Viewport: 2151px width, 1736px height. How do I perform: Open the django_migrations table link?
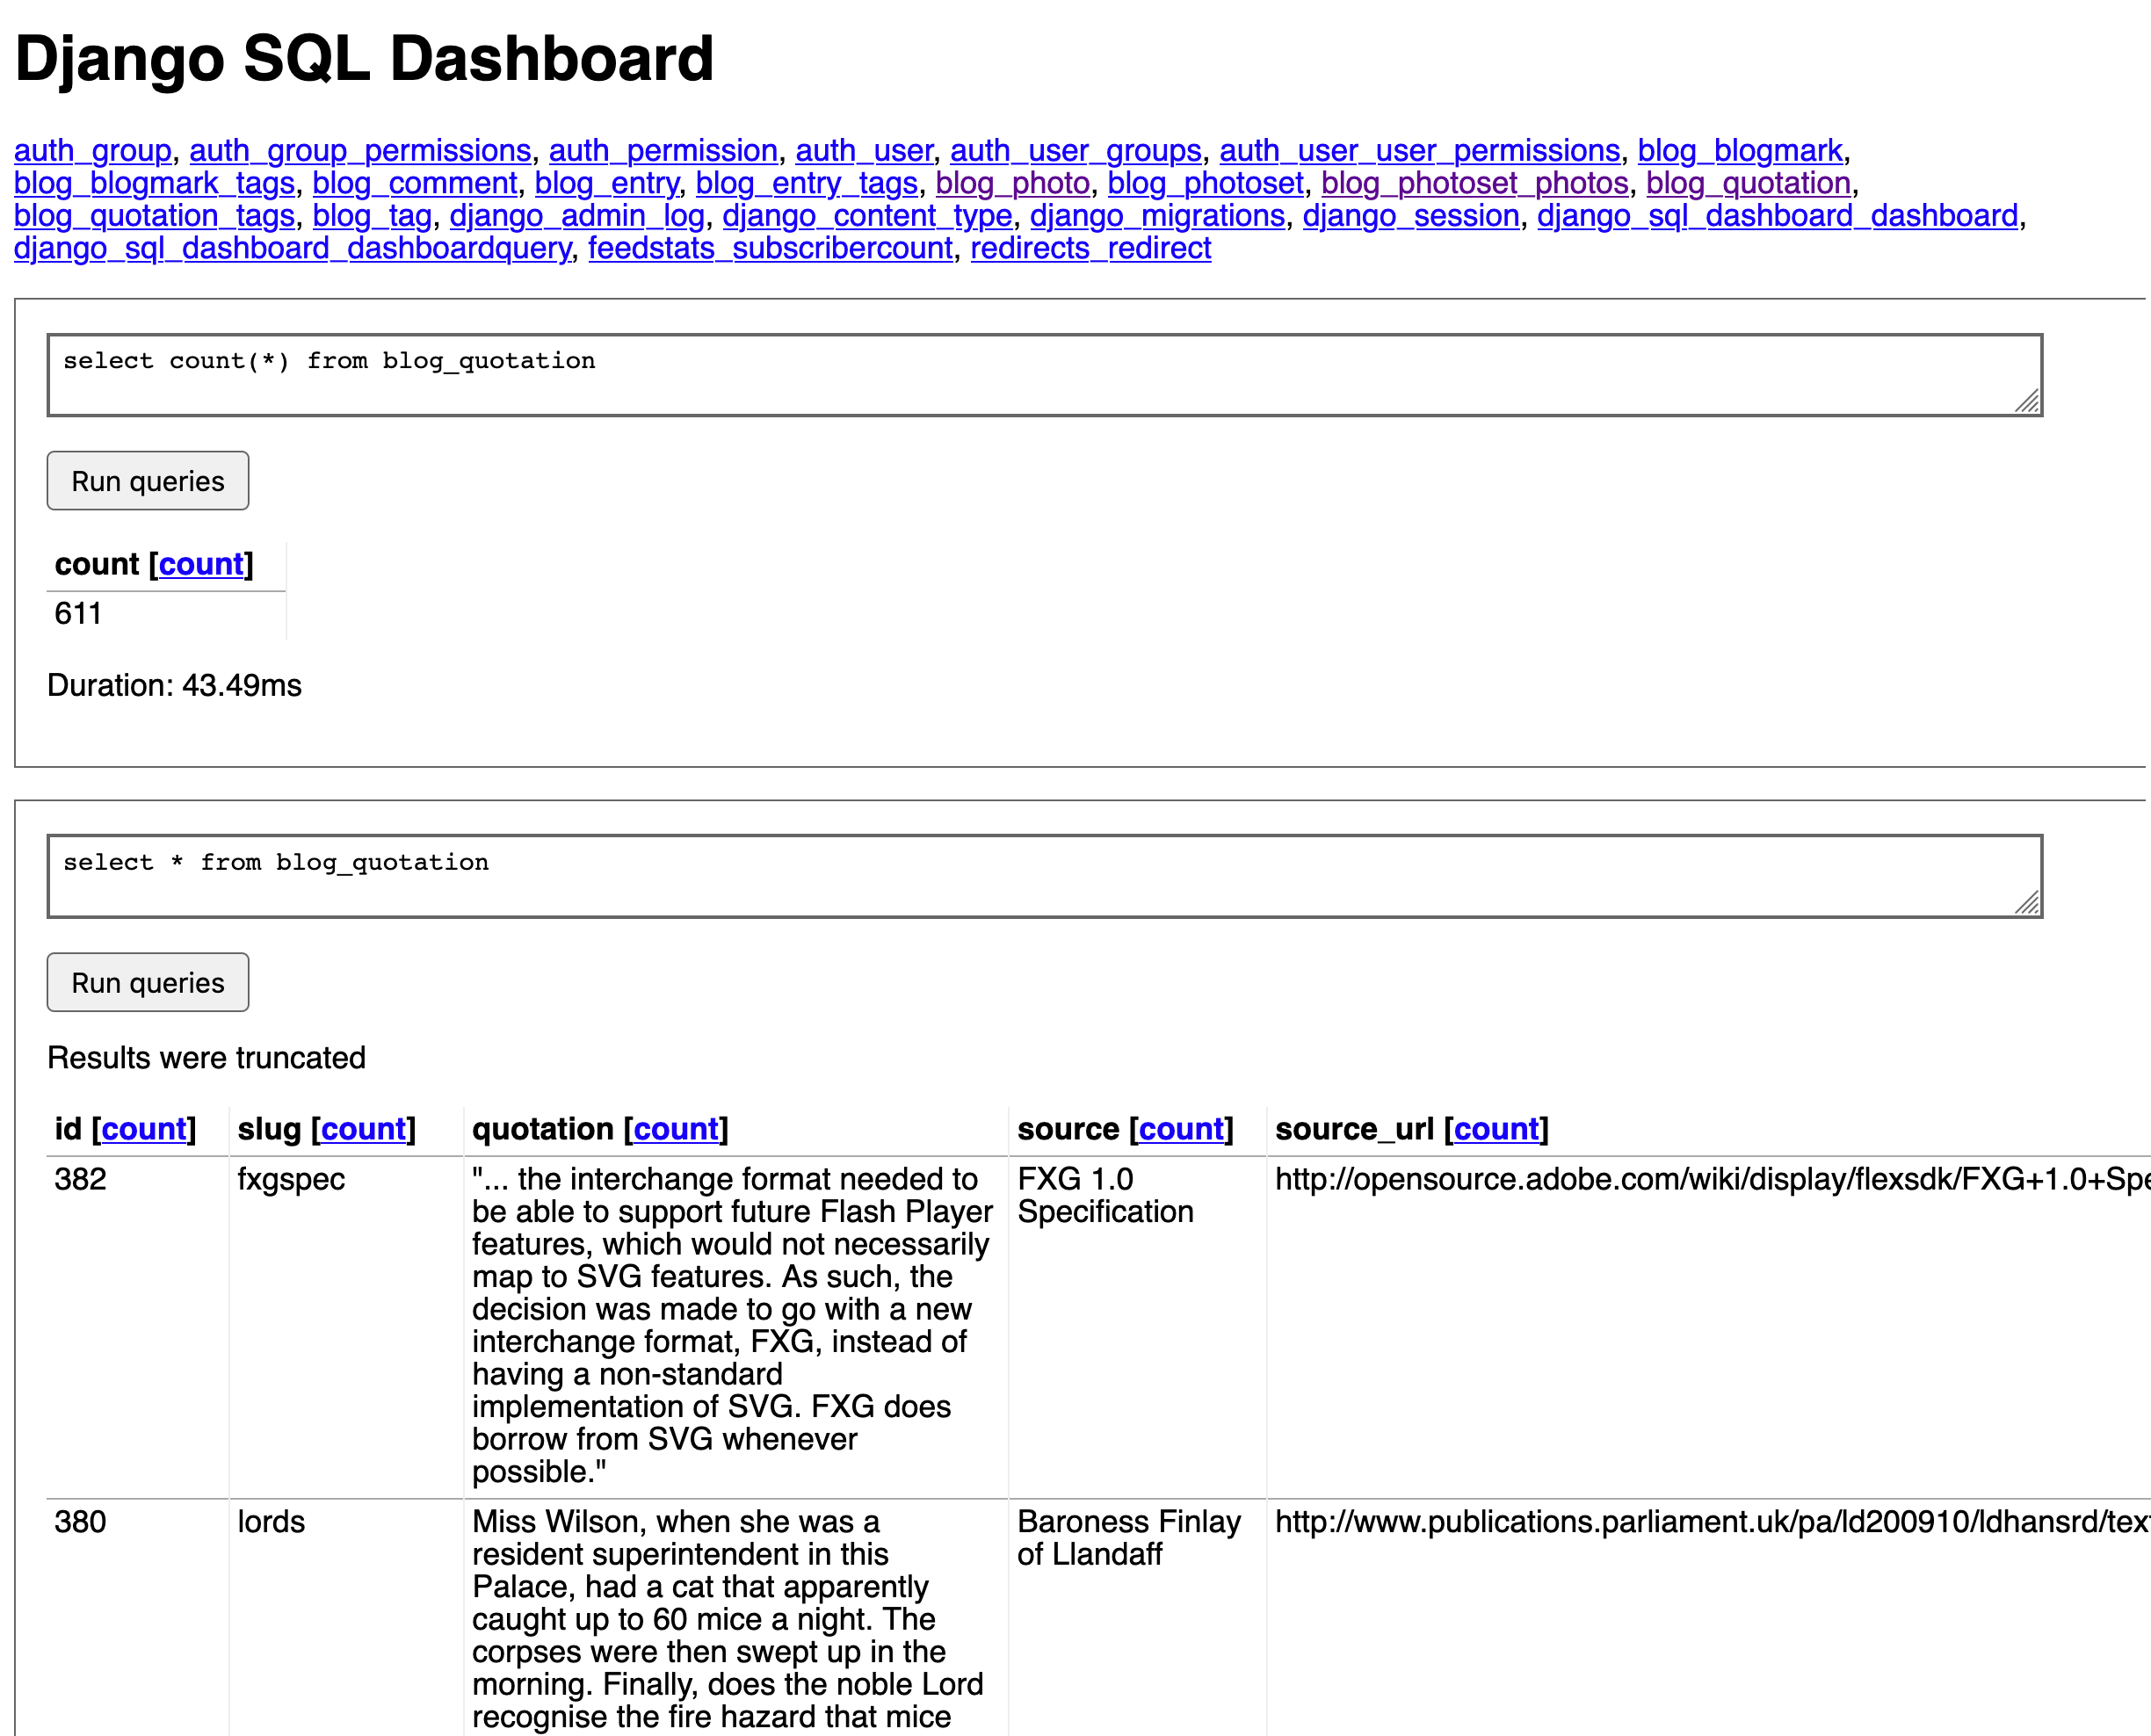click(x=1157, y=216)
